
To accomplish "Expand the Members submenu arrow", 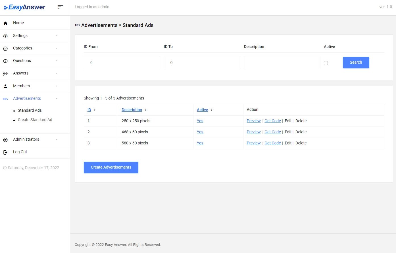I will [57, 86].
